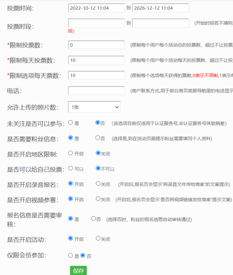Screen dimensions: 233x275
Task: Select 否 for 是否需要粉丝信息
Action: point(97,138)
